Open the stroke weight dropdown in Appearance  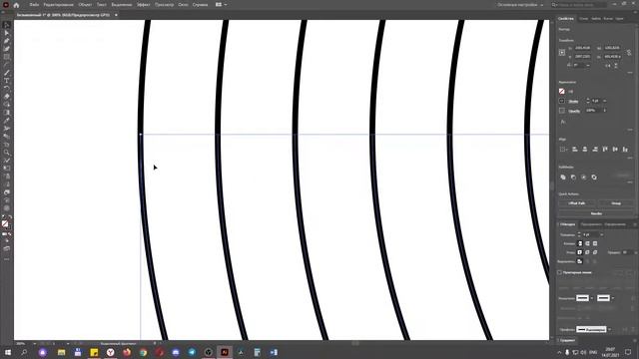(x=605, y=101)
